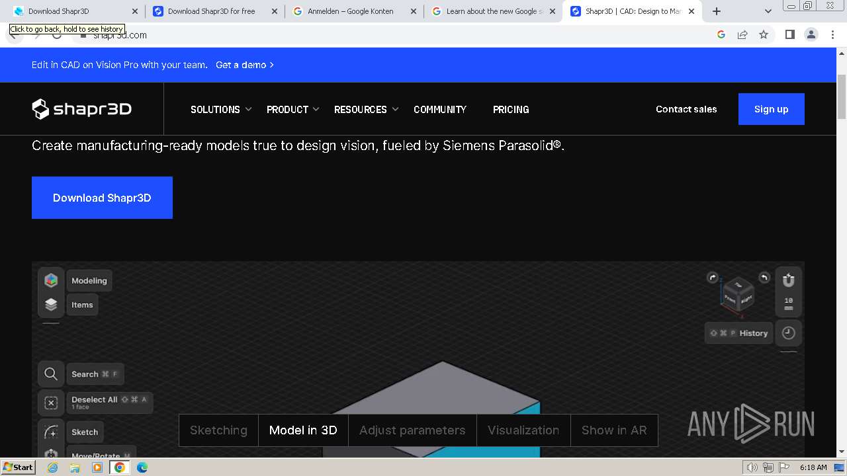Viewport: 847px width, 476px height.
Task: Open the Windows Start menu
Action: tap(18, 467)
